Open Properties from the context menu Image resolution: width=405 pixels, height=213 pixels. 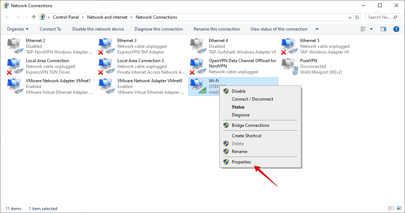pos(260,162)
